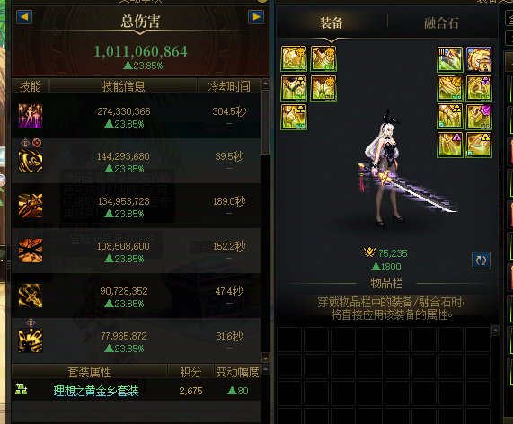The image size is (513, 424).
Task: Click the blue-framed golden equipment slot
Action: (x=479, y=59)
